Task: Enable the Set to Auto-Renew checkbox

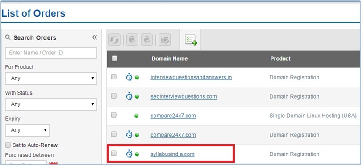Action: click(8, 145)
